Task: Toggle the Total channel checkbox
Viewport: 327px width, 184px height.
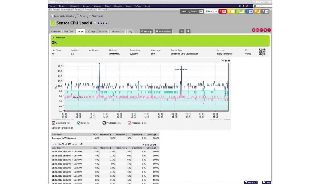Action: (x=79, y=123)
